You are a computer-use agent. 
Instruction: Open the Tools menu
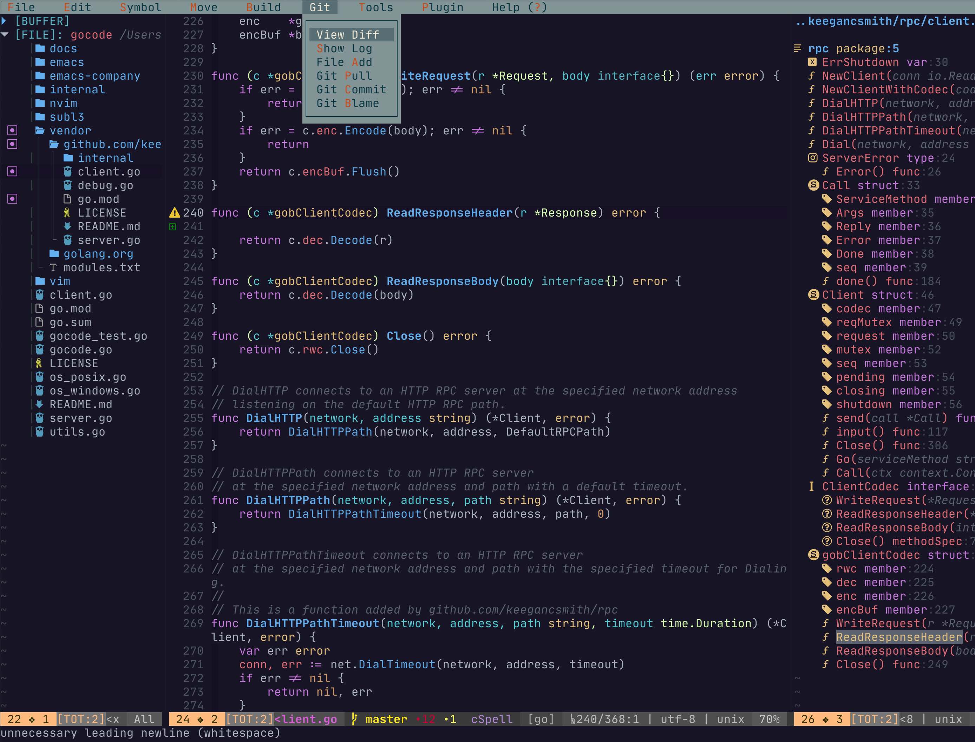[x=376, y=7]
